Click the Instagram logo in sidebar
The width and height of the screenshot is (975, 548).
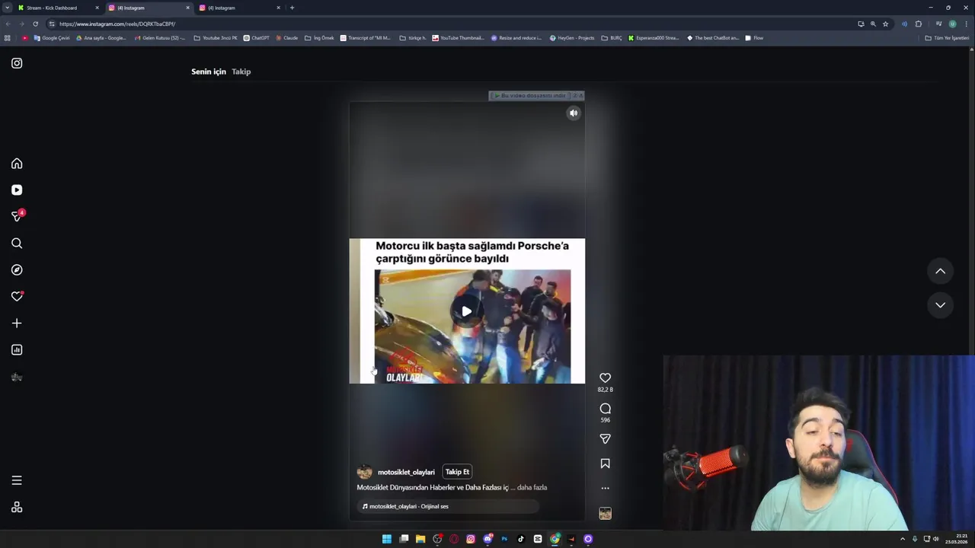point(17,63)
